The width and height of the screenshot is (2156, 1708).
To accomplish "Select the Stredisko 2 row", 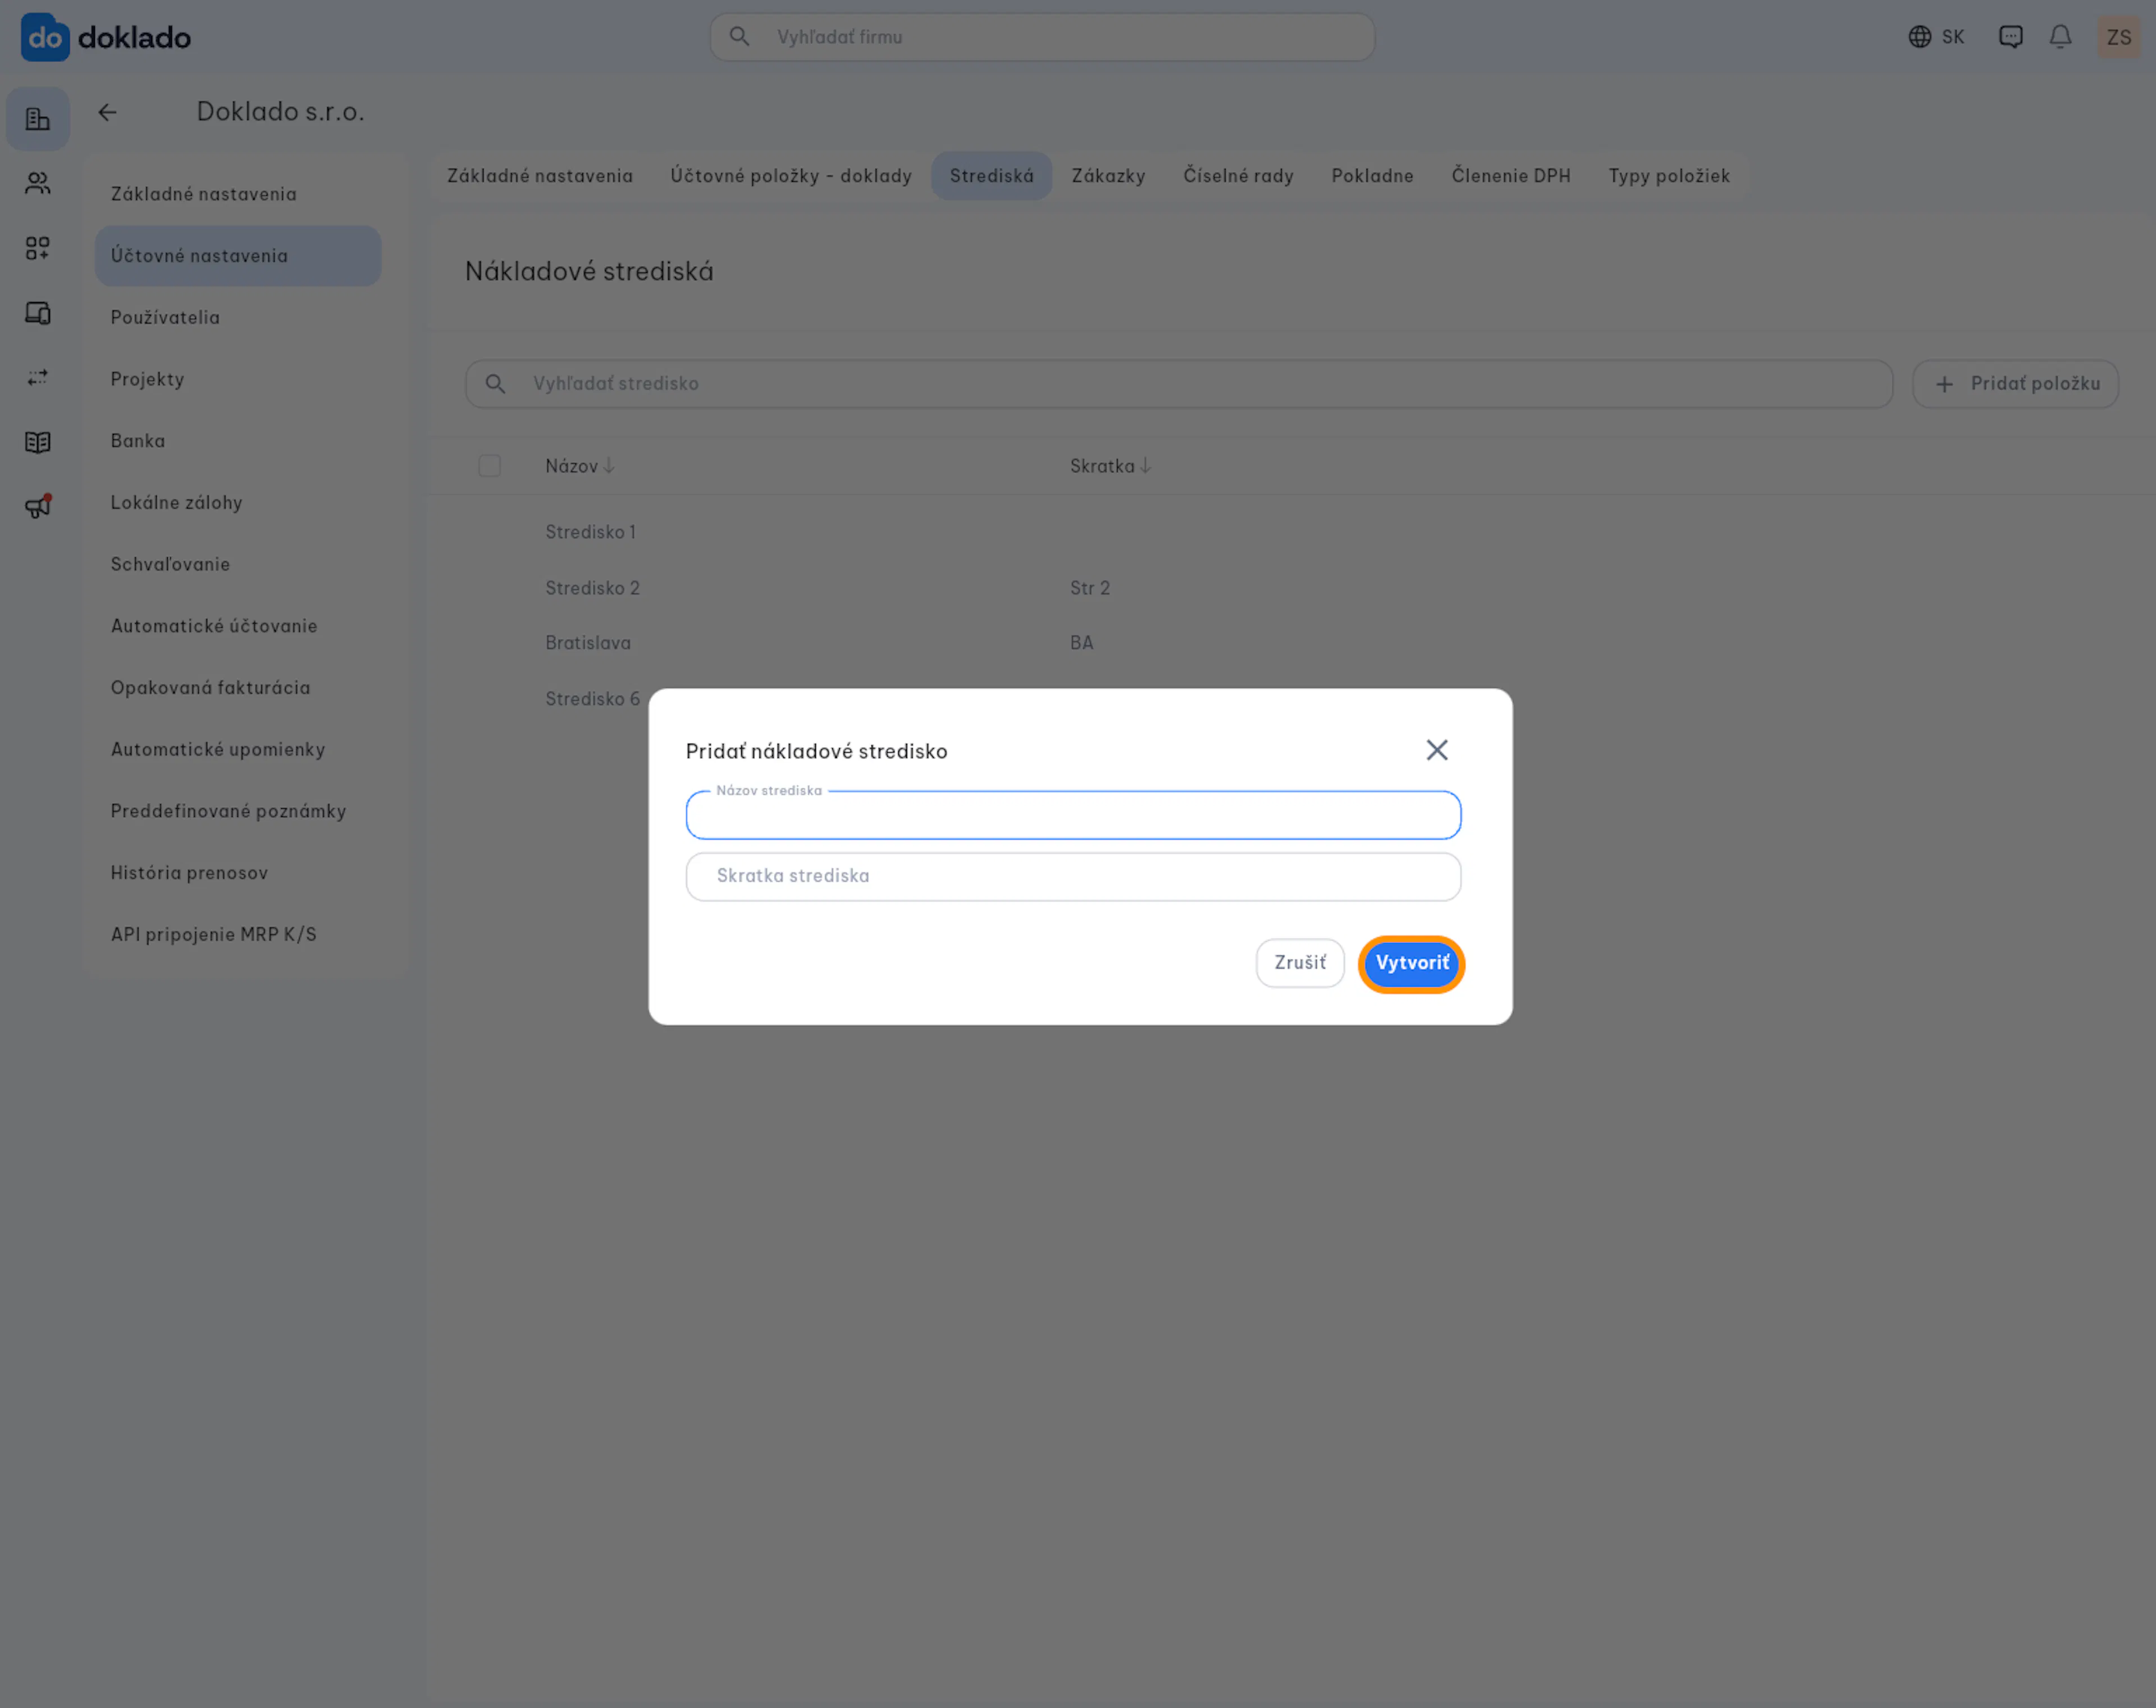I will [x=1290, y=589].
